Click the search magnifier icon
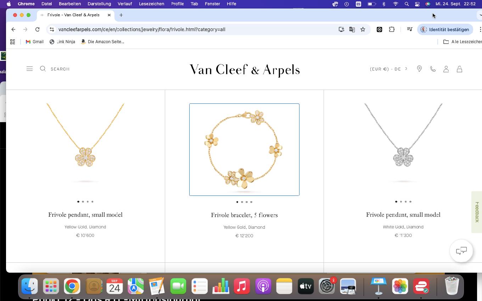482x301 pixels. click(x=43, y=69)
